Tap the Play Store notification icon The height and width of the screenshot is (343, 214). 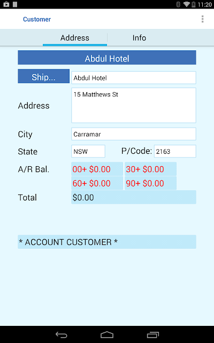(6, 4)
